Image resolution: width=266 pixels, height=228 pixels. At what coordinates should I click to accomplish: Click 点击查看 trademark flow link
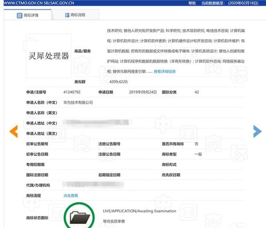pos(70,196)
